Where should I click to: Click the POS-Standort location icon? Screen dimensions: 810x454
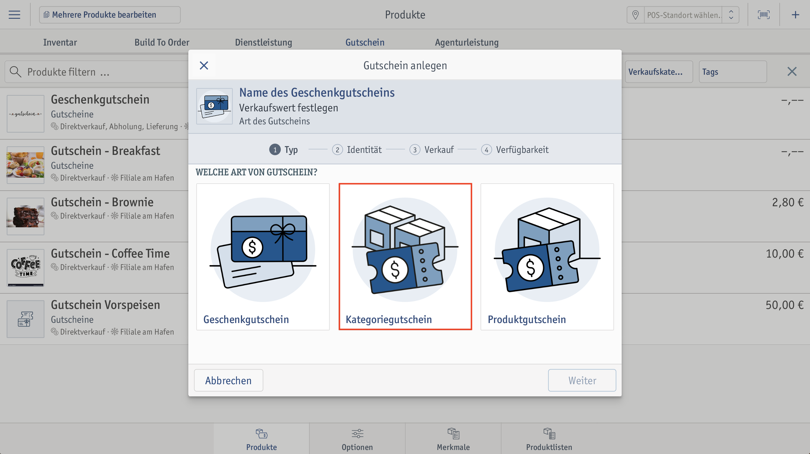click(x=635, y=15)
